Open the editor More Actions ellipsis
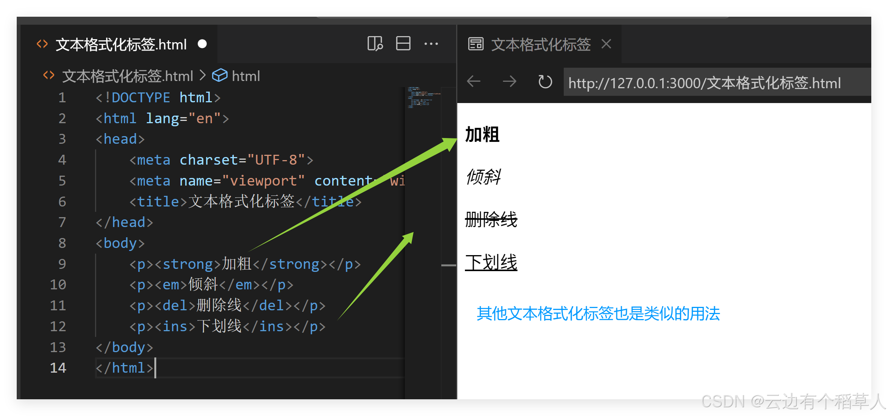The image size is (888, 416). click(431, 44)
